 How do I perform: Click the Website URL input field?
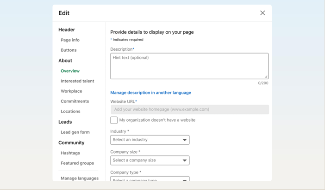click(x=189, y=109)
